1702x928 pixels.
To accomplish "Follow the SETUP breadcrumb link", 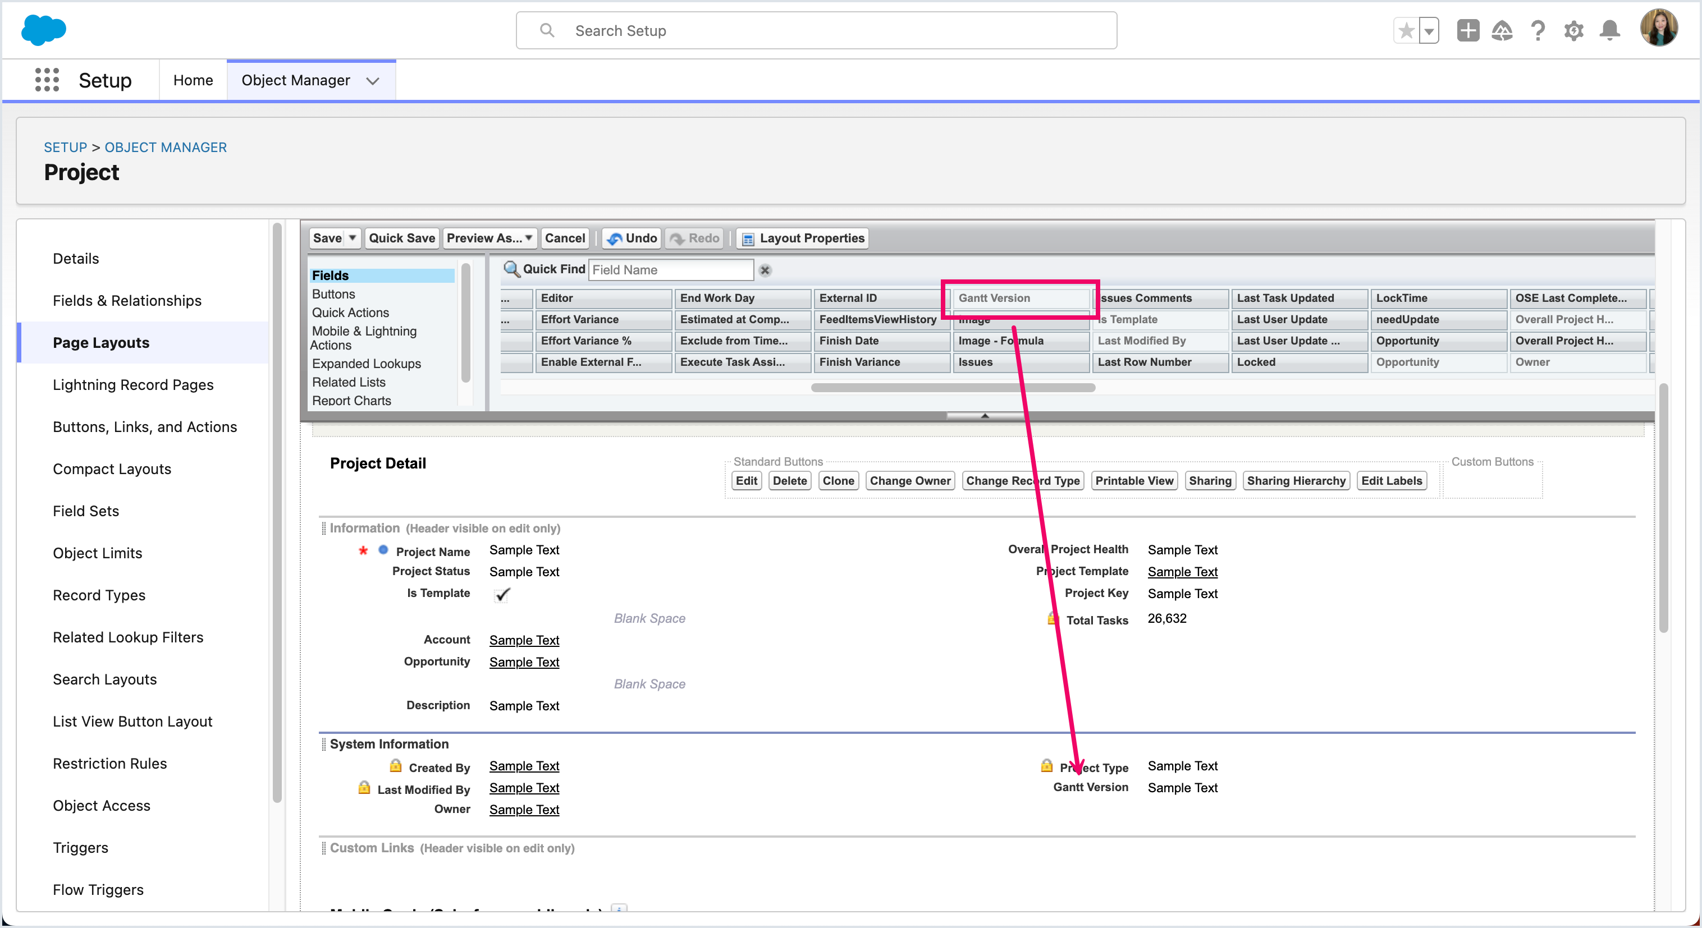I will click(66, 148).
